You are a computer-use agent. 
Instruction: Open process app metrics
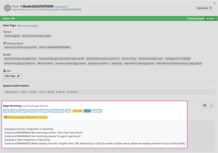coord(77,111)
